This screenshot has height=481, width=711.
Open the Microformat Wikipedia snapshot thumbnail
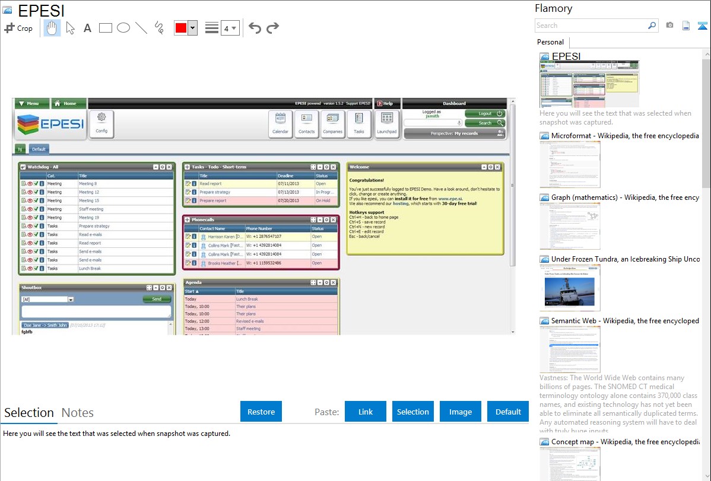(x=570, y=164)
